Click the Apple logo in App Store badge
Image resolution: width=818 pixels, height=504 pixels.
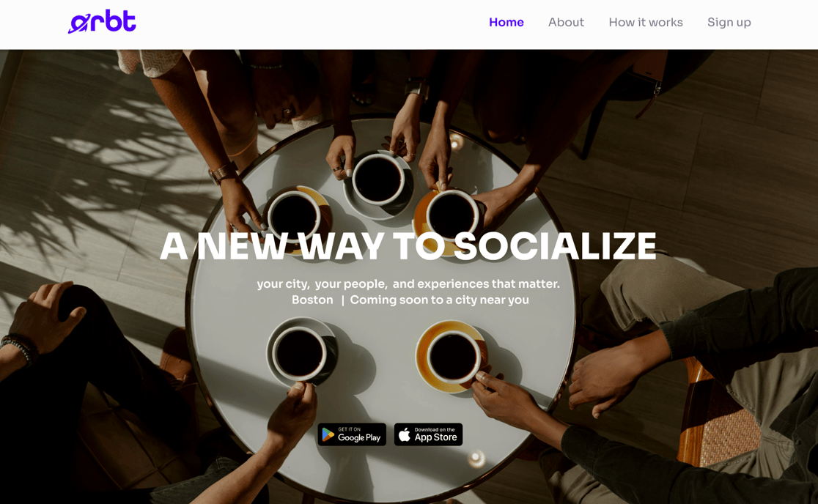(x=405, y=434)
